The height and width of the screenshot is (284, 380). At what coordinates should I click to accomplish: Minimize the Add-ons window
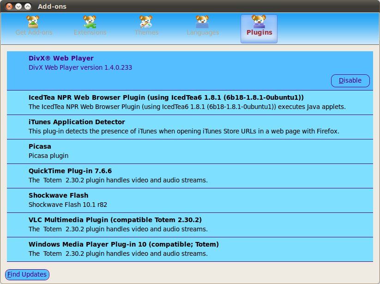(x=18, y=6)
